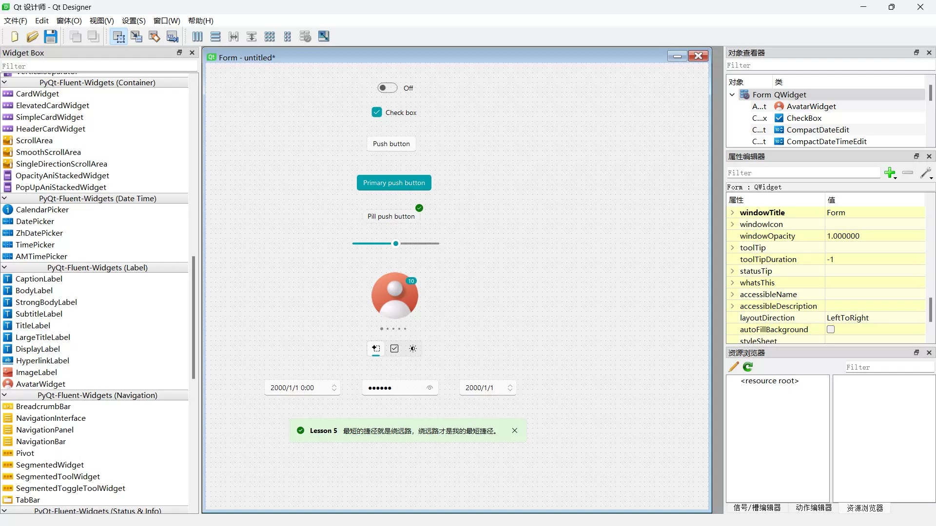Screen dimensions: 936x526
Task: Click the add property green plus icon
Action: tap(890, 172)
